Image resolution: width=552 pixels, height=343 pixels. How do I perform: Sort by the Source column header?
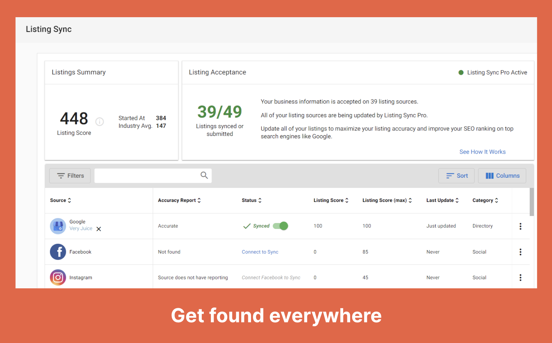tap(61, 200)
